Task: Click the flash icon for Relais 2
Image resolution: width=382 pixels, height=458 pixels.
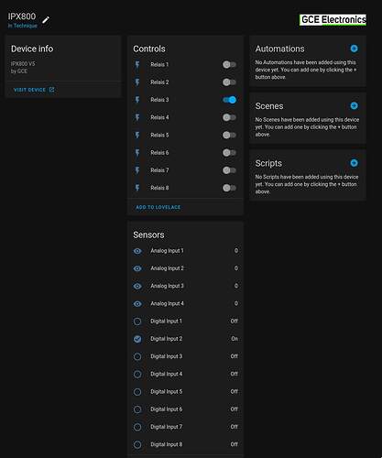Action: coord(137,82)
